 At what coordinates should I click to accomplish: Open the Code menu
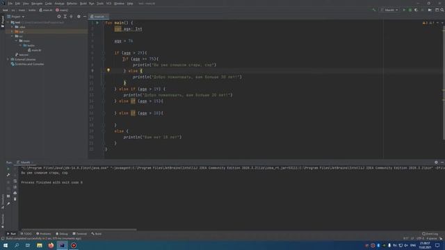coord(49,3)
